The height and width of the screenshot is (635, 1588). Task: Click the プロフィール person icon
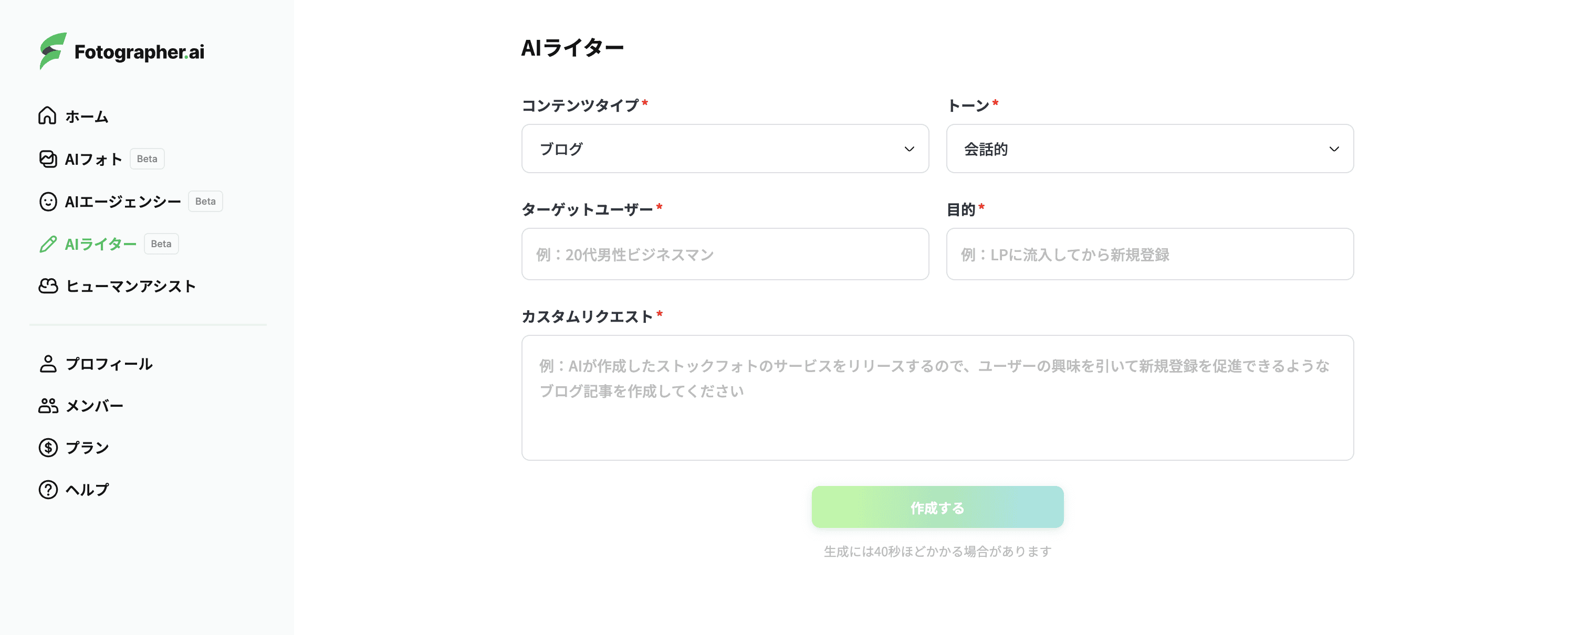click(x=47, y=364)
